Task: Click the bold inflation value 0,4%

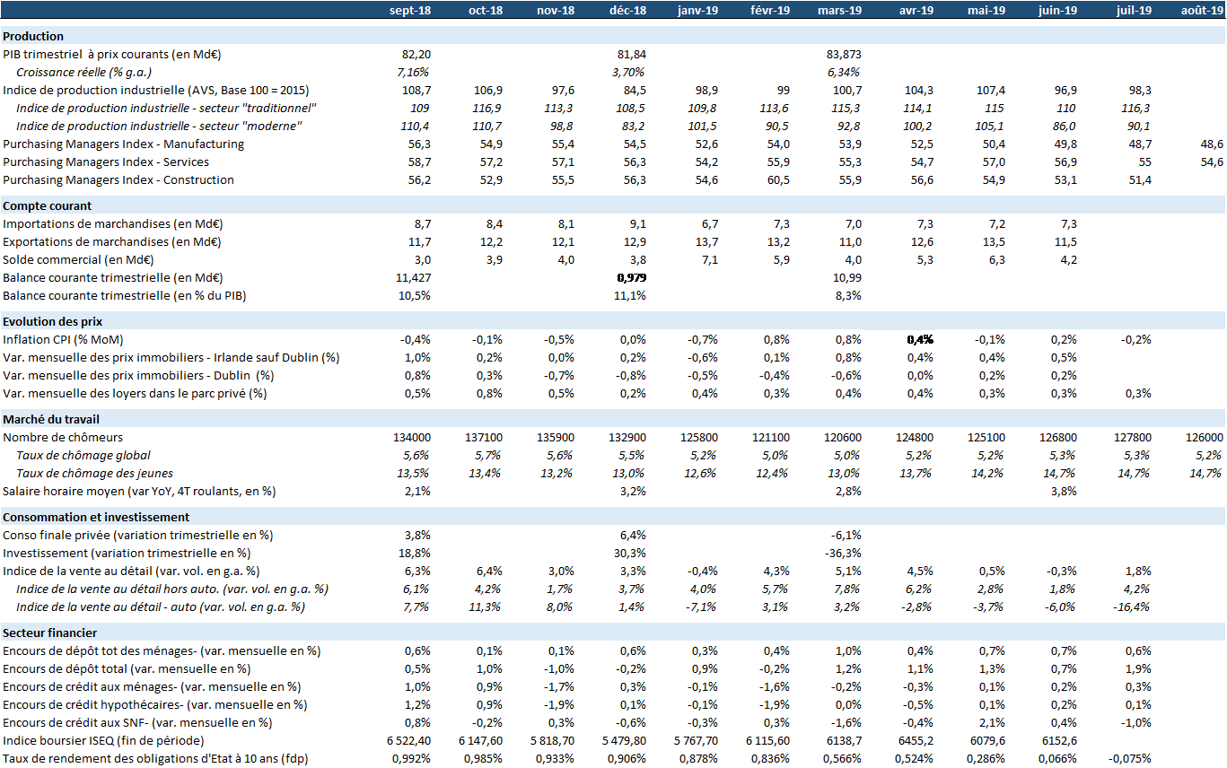Action: pyautogui.click(x=920, y=340)
